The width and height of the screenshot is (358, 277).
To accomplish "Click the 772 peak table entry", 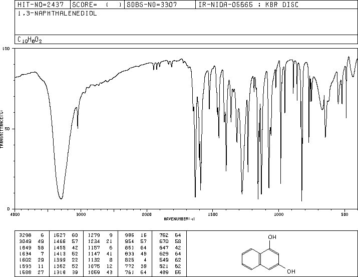I will click(x=130, y=266).
